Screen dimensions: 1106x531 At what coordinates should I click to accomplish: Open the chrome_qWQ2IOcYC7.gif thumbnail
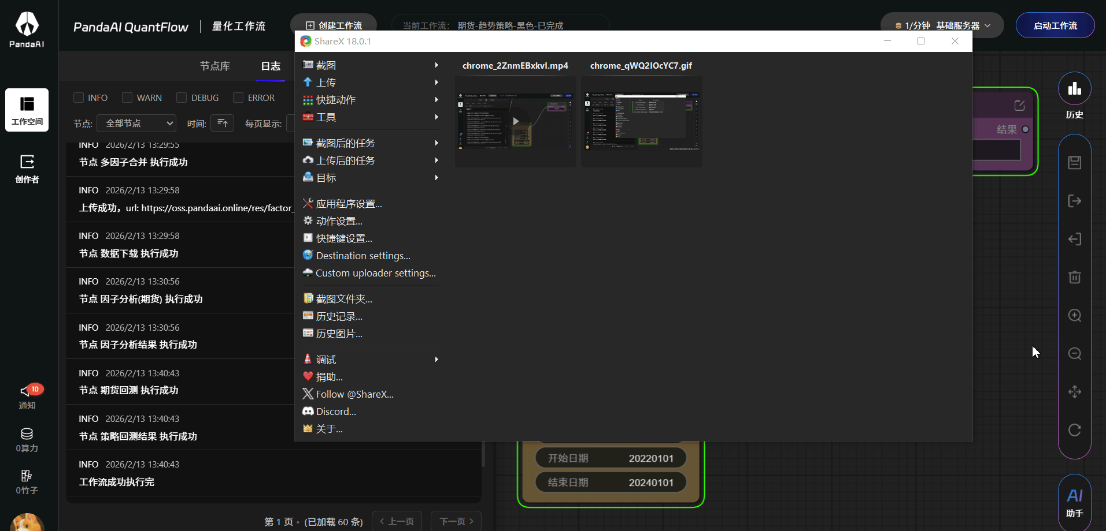pyautogui.click(x=642, y=121)
